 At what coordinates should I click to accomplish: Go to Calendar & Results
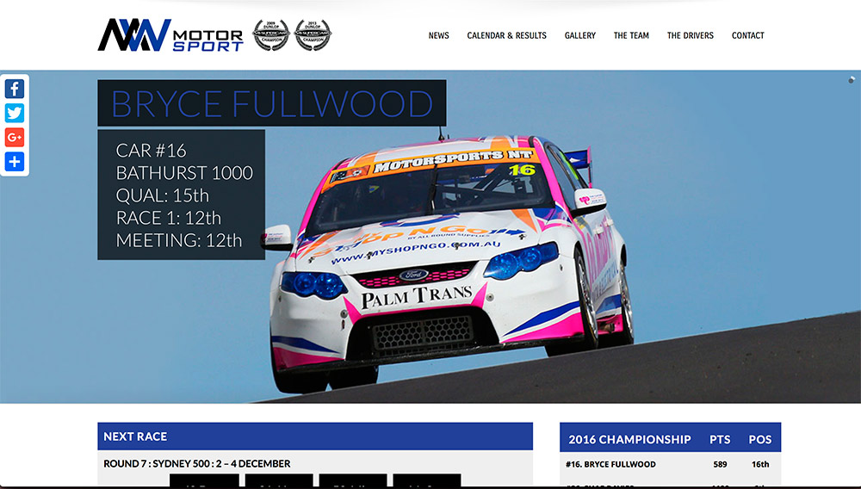pos(507,35)
